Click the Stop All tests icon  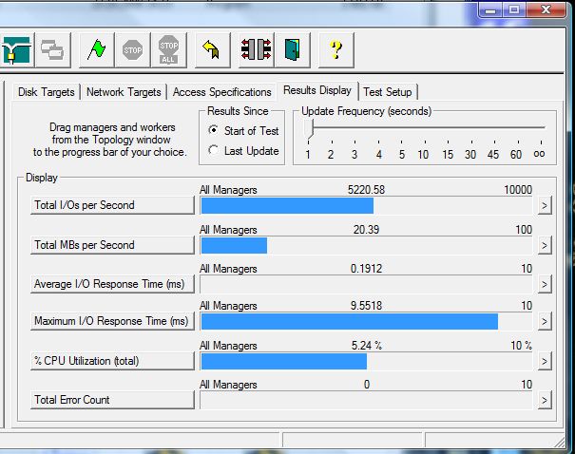[168, 49]
